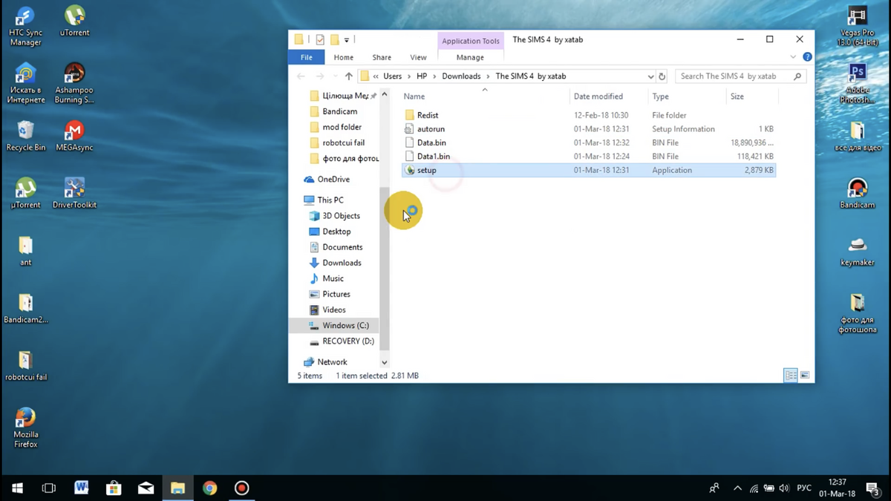Select the setup application file

[x=588, y=170]
